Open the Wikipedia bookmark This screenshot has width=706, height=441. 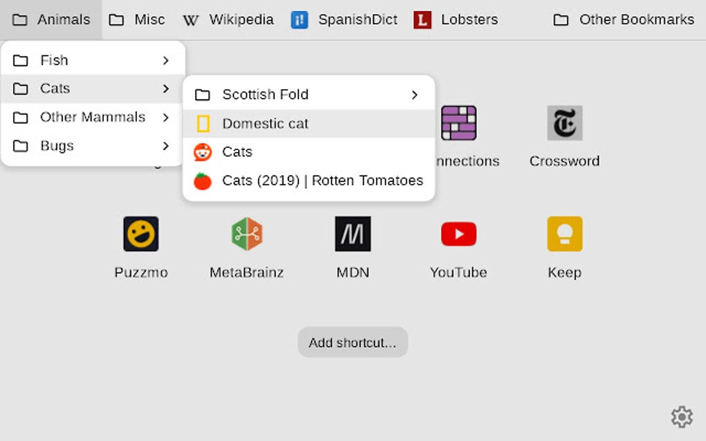pos(228,20)
